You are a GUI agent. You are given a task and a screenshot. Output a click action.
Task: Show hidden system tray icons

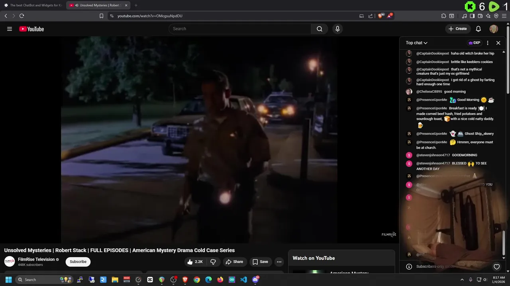coord(462,280)
